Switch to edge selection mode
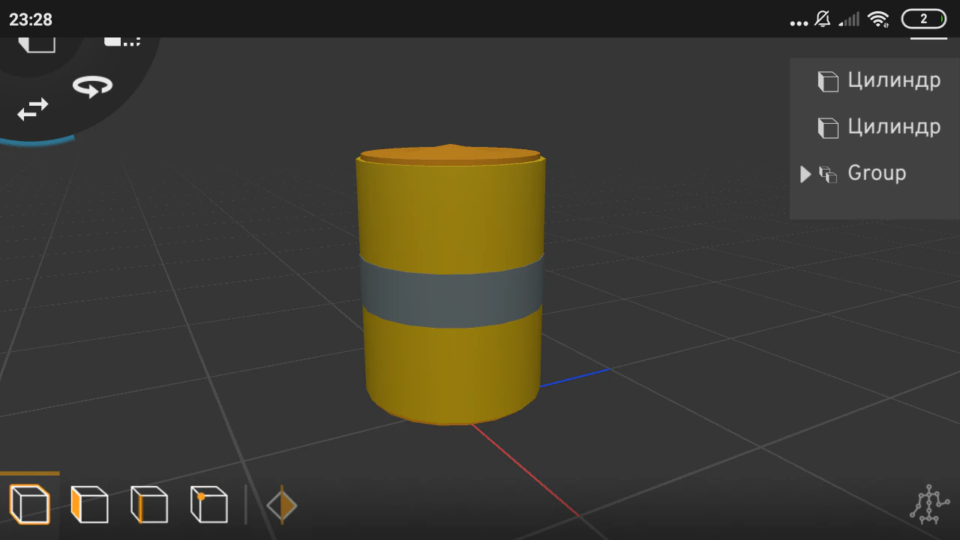 click(x=148, y=505)
